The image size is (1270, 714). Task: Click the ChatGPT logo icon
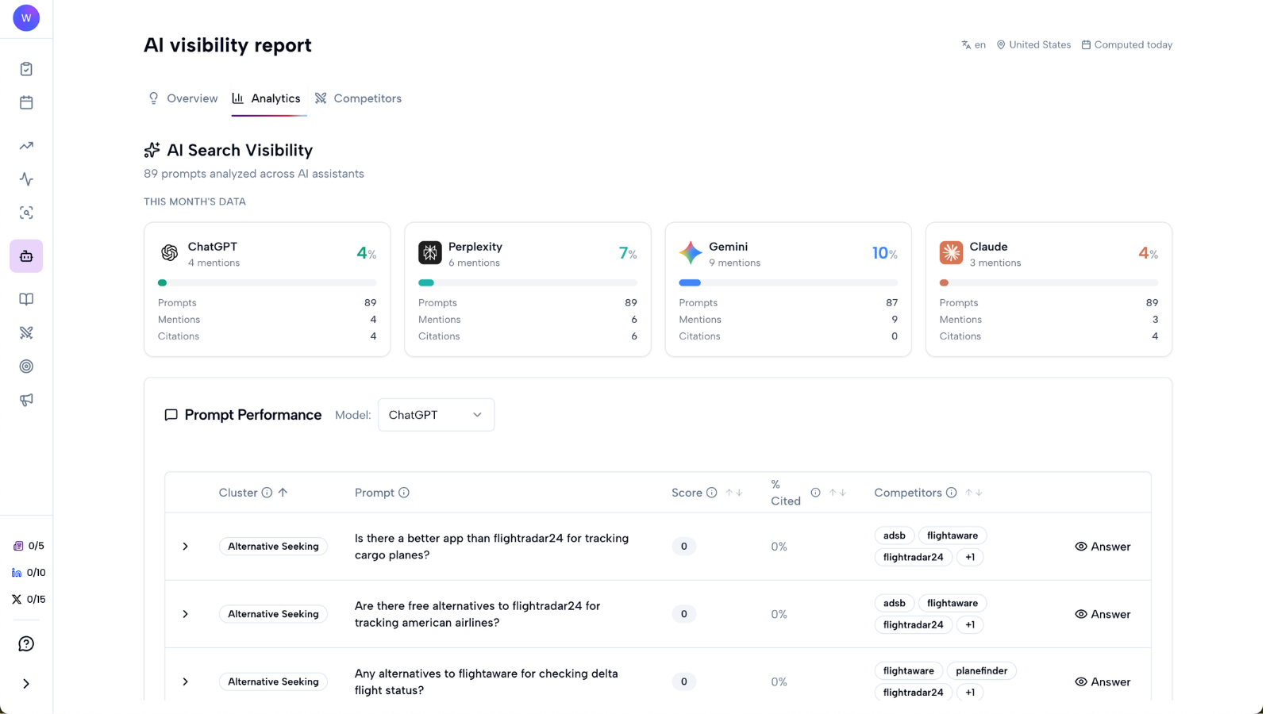pyautogui.click(x=169, y=253)
